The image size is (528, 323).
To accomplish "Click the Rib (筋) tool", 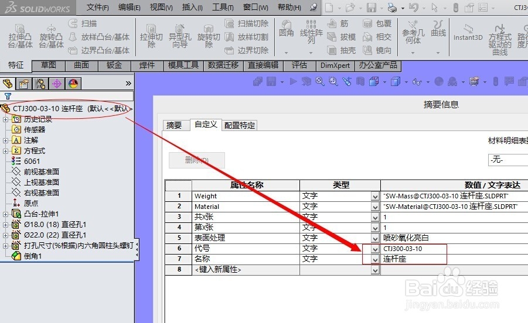I will pos(338,23).
